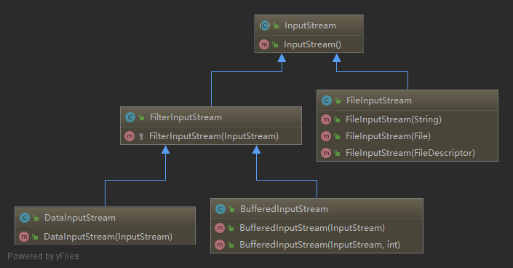Screen dimensions: 513x268
Task: Click the class icon next to FilterInputStream
Action: pyautogui.click(x=130, y=117)
